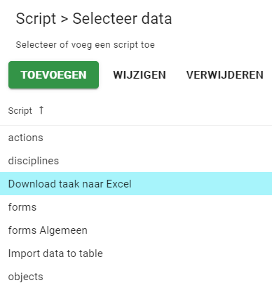Image resolution: width=272 pixels, height=290 pixels.
Task: Select highlighted Download taak naar Excel row
Action: [136, 184]
